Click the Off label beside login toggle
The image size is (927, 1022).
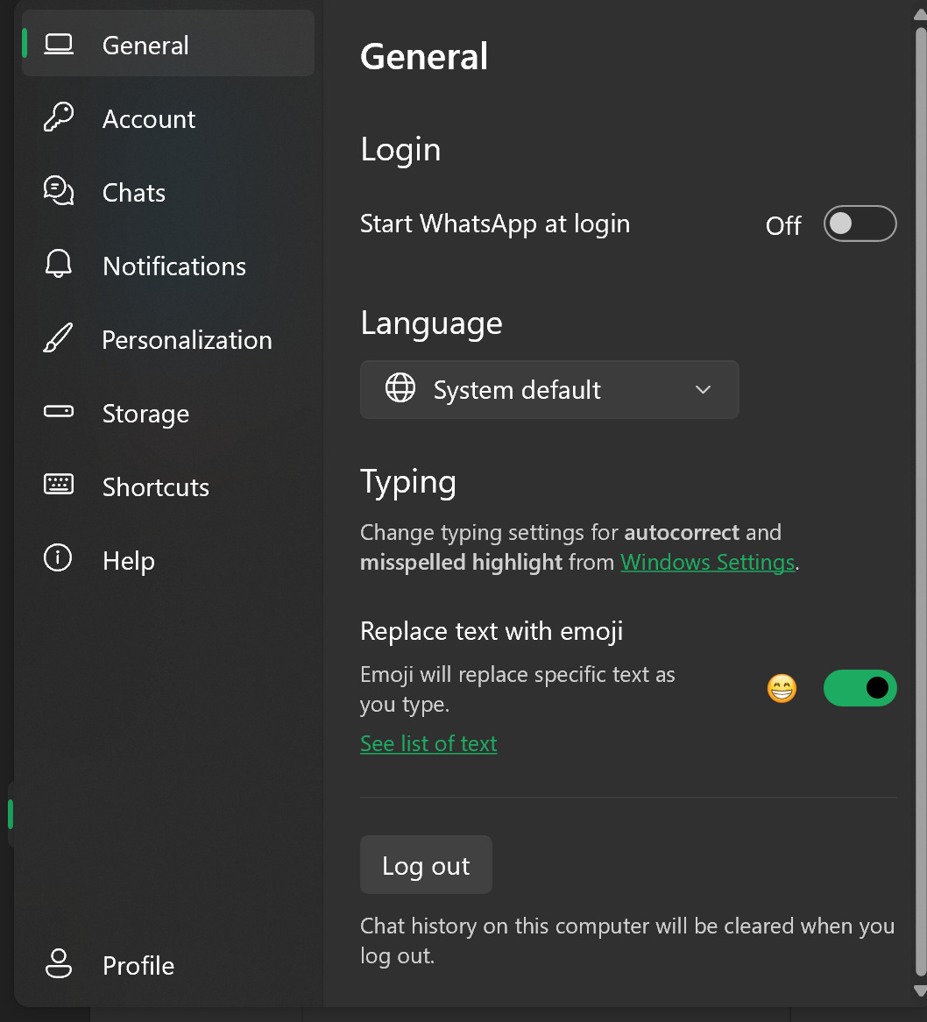click(783, 225)
